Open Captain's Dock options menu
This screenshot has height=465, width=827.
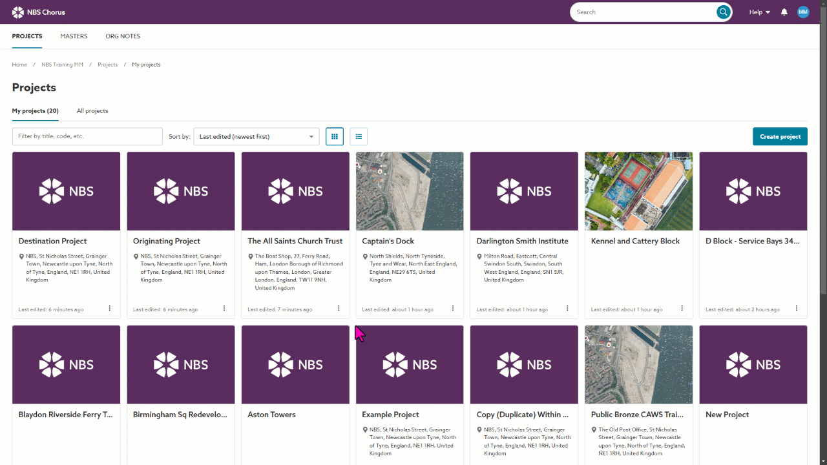coord(453,309)
